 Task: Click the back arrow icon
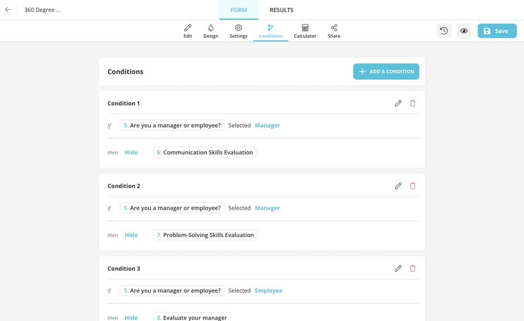coord(8,10)
